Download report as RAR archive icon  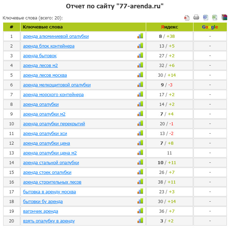[x=224, y=17]
